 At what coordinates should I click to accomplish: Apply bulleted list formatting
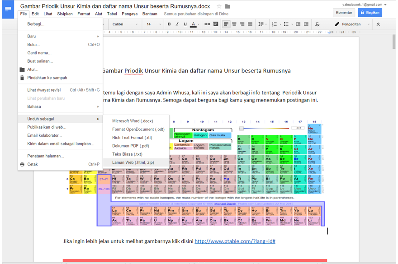tap(286, 24)
